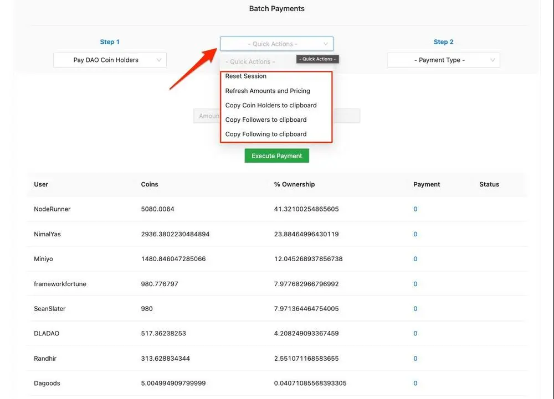Image resolution: width=554 pixels, height=399 pixels.
Task: Choose Refresh Amounts and Pricing option
Action: point(268,91)
